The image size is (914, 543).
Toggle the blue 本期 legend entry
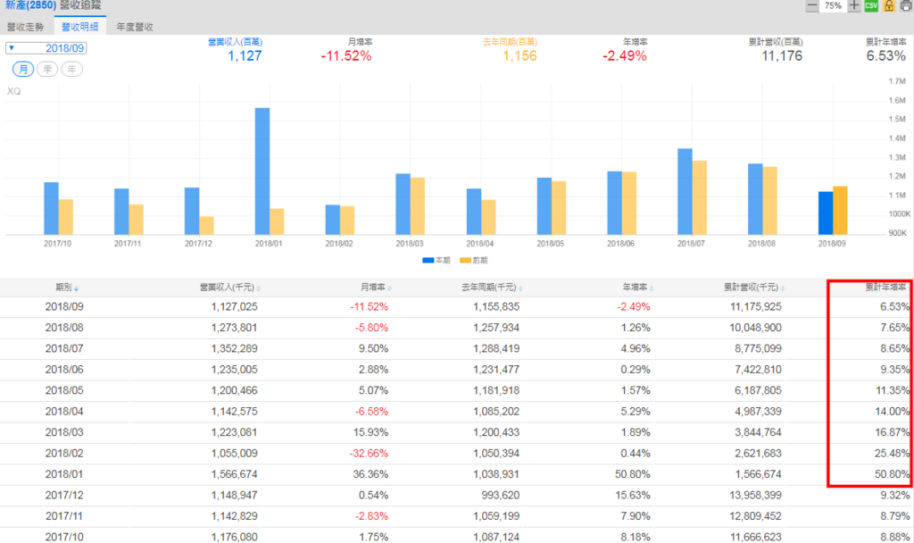pos(436,261)
